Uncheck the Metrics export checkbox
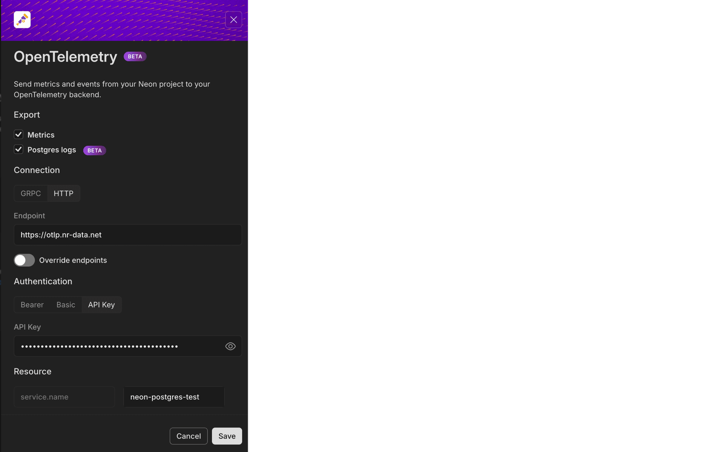 pos(18,134)
